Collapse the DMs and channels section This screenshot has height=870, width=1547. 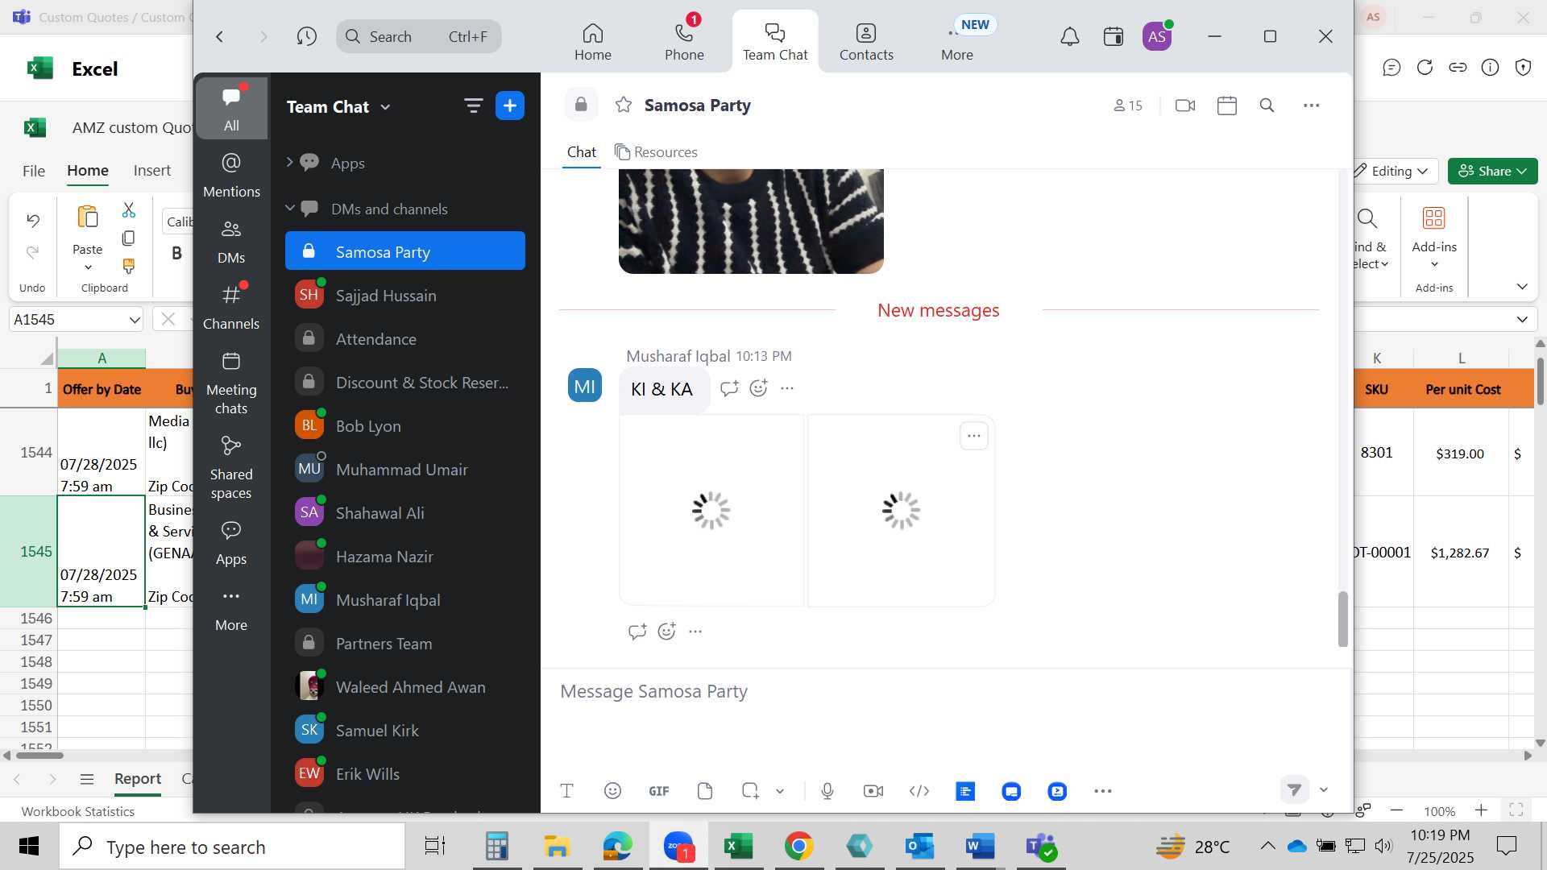click(290, 209)
